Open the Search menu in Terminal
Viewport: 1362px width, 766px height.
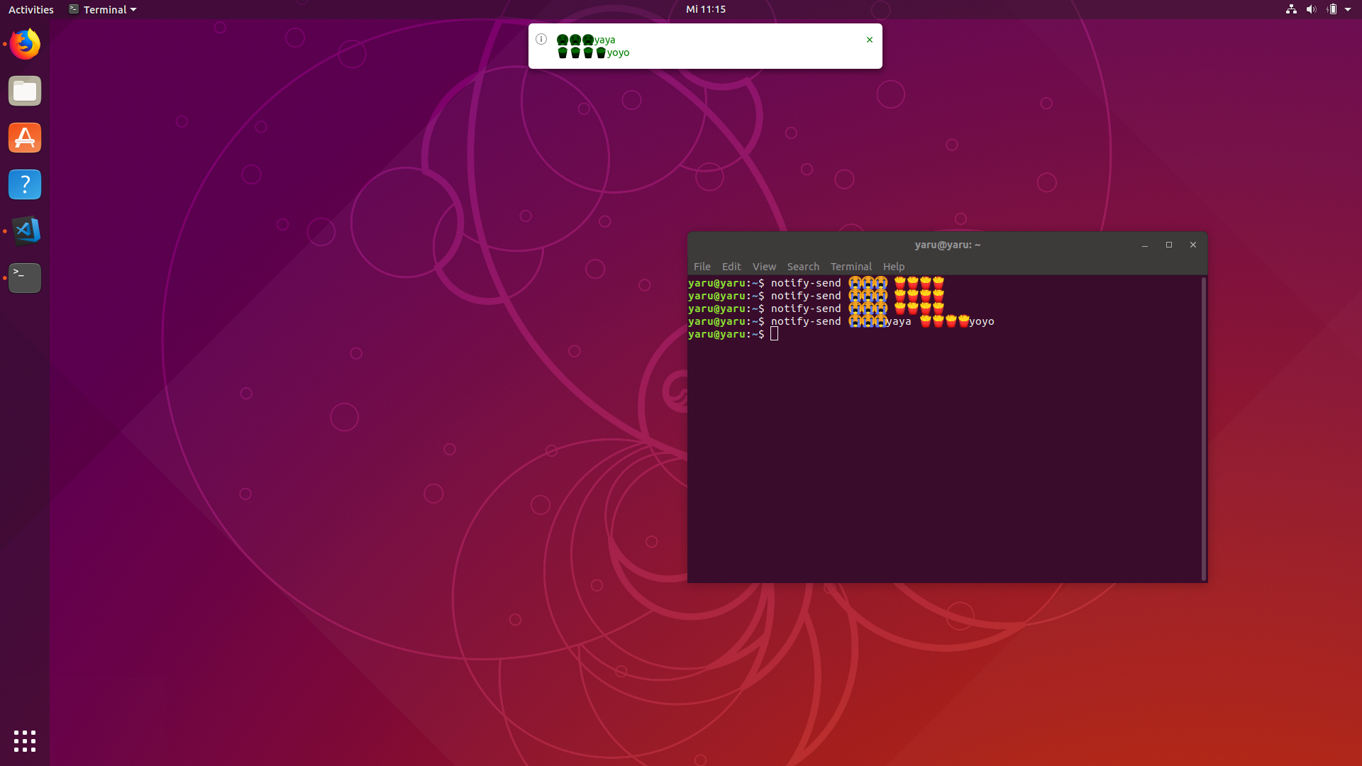[x=803, y=266]
